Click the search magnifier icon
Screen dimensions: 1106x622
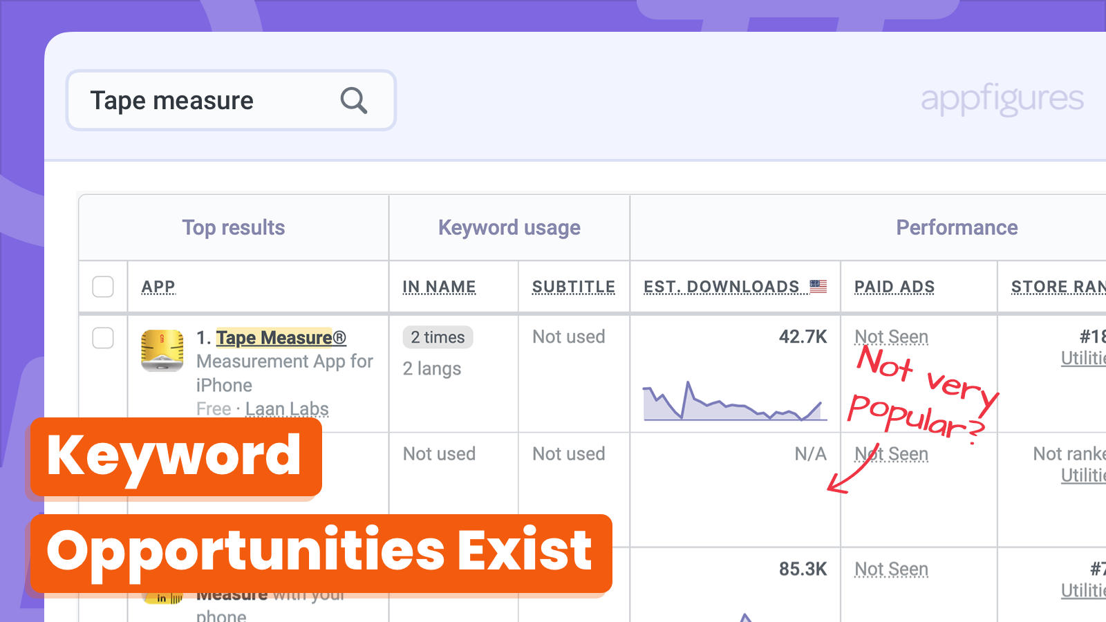353,101
